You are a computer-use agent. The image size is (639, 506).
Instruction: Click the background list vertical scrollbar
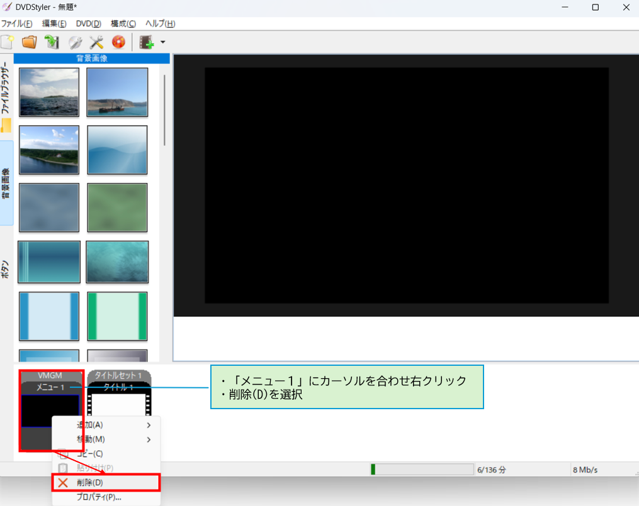point(165,110)
